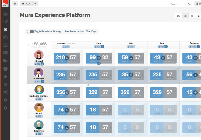Screen dimensions: 201x140
Task: Open the 235 leads IT Manager Late cell
Action: [163, 75]
